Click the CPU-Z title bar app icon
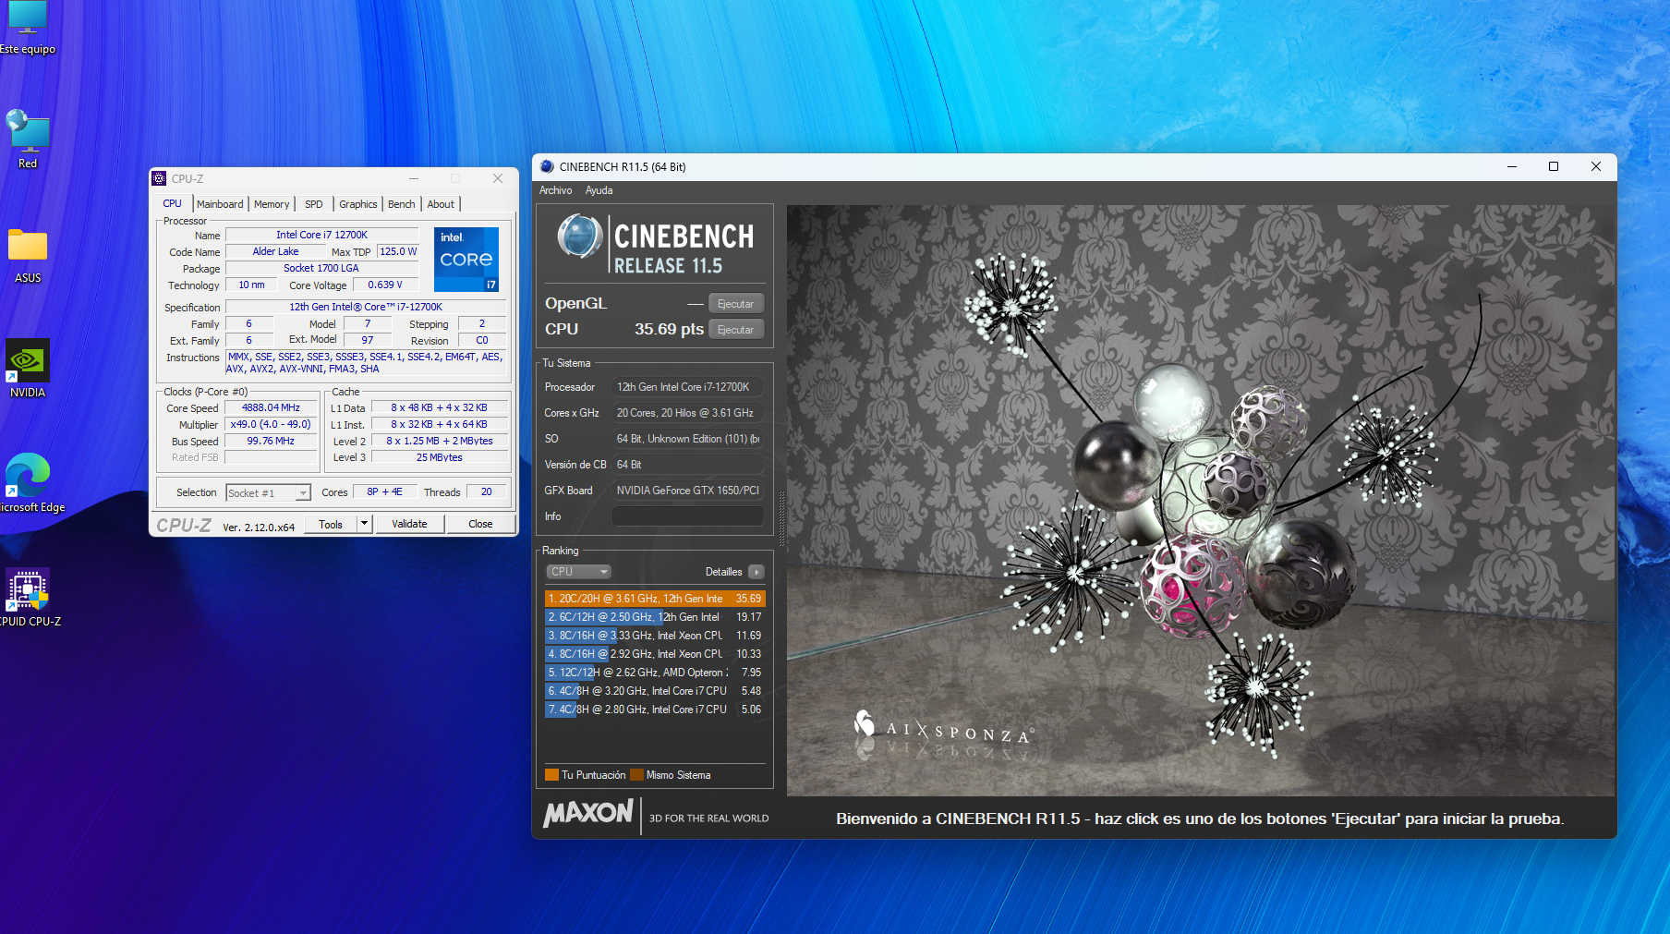This screenshot has height=934, width=1670. pos(159,178)
